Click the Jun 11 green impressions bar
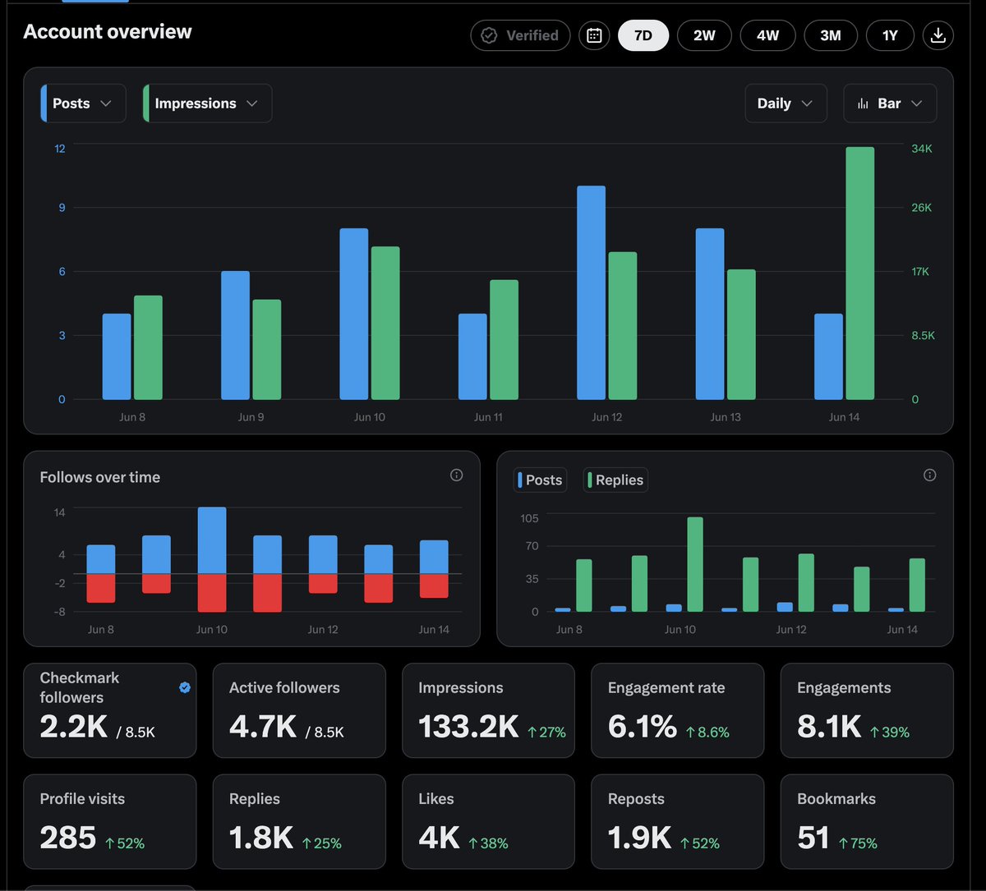Viewport: 986px width, 891px height. pyautogui.click(x=505, y=340)
